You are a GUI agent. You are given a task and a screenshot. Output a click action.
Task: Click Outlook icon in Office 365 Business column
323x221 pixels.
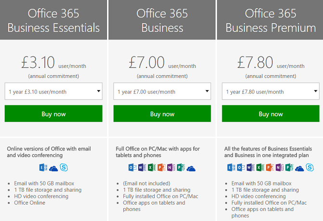tap(132, 168)
